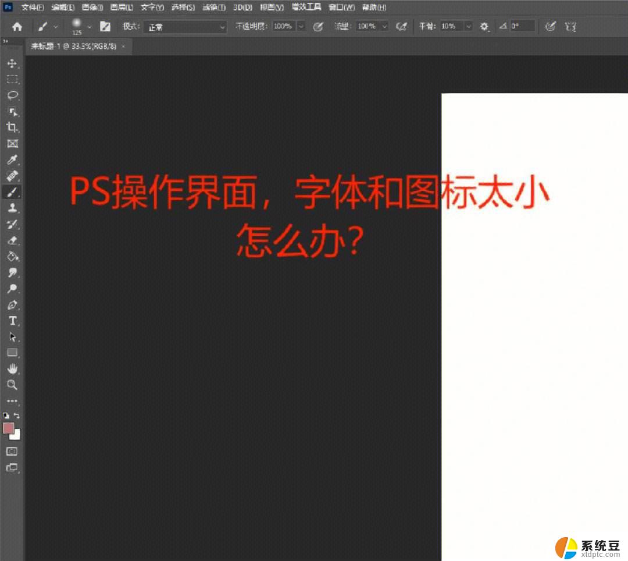Open the blend mode dropdown showing 正常

tap(185, 27)
